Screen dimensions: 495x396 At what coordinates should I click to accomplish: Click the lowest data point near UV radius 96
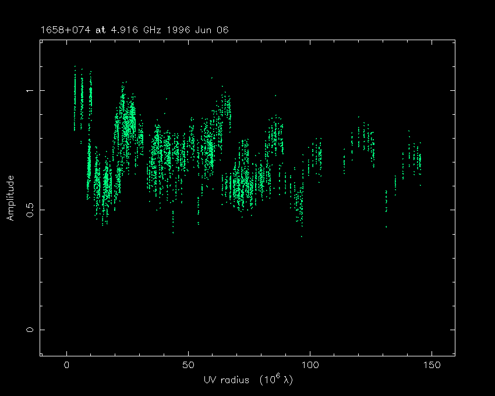point(301,236)
